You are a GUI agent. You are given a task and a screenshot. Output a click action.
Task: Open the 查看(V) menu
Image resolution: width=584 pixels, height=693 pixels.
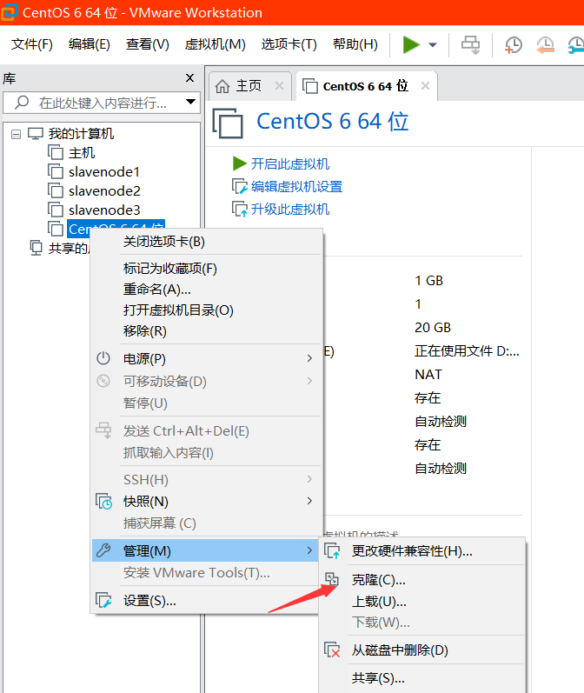coord(148,44)
